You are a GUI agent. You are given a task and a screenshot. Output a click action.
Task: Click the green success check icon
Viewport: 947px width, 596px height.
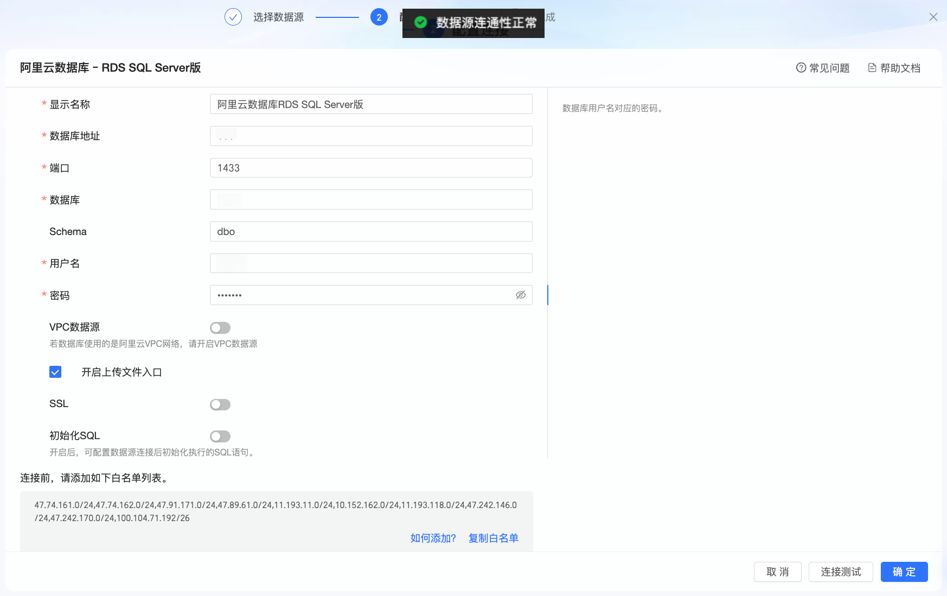[421, 22]
